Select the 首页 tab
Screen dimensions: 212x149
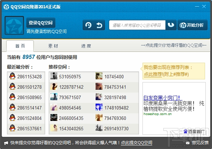20,46
